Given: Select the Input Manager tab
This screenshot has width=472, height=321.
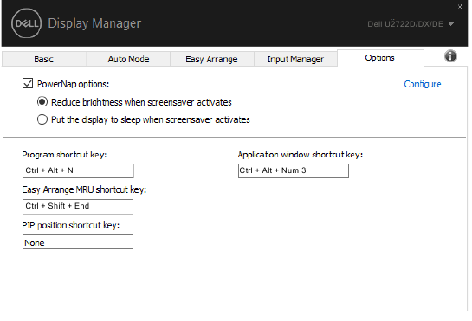Looking at the screenshot, I should 295,59.
